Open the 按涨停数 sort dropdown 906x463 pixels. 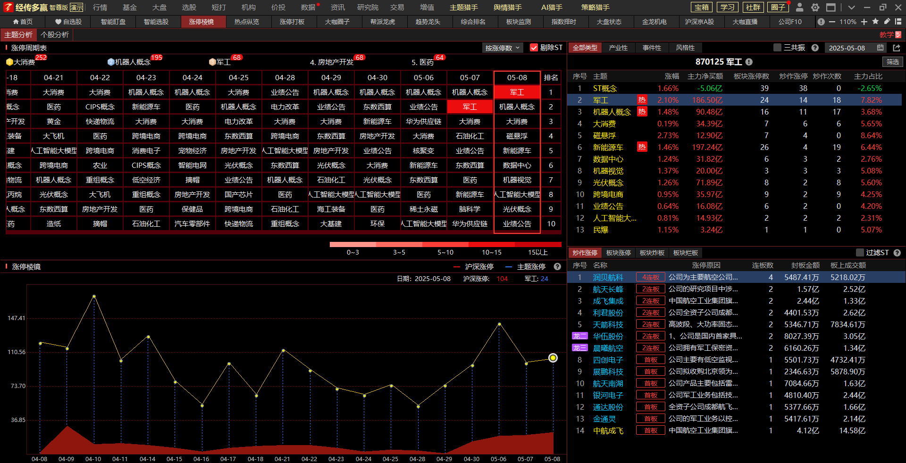coord(503,48)
